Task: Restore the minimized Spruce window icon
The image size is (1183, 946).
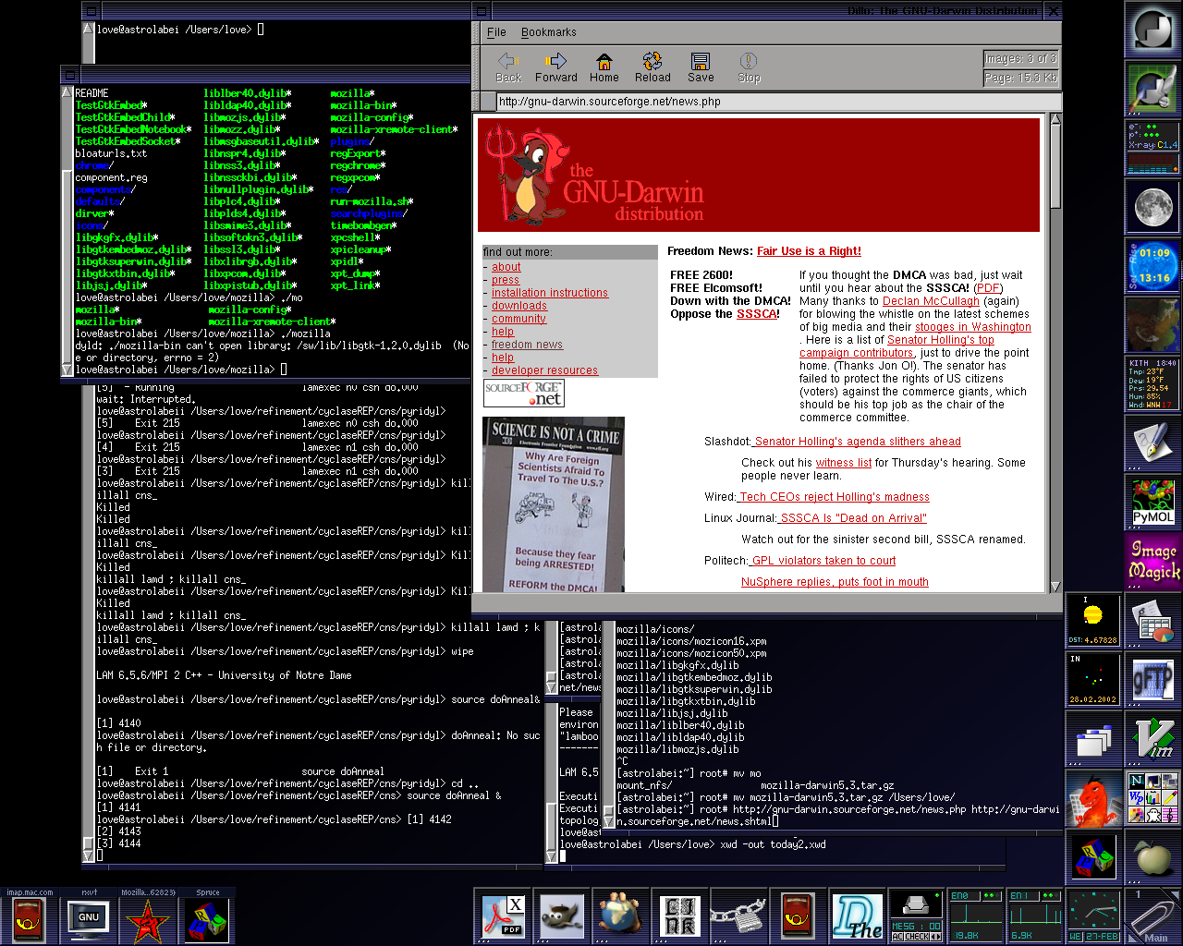Action: click(207, 916)
